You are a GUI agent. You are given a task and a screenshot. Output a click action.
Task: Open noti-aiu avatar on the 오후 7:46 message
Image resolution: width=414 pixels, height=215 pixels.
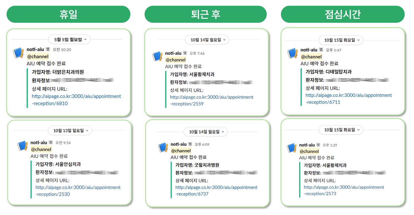157,56
